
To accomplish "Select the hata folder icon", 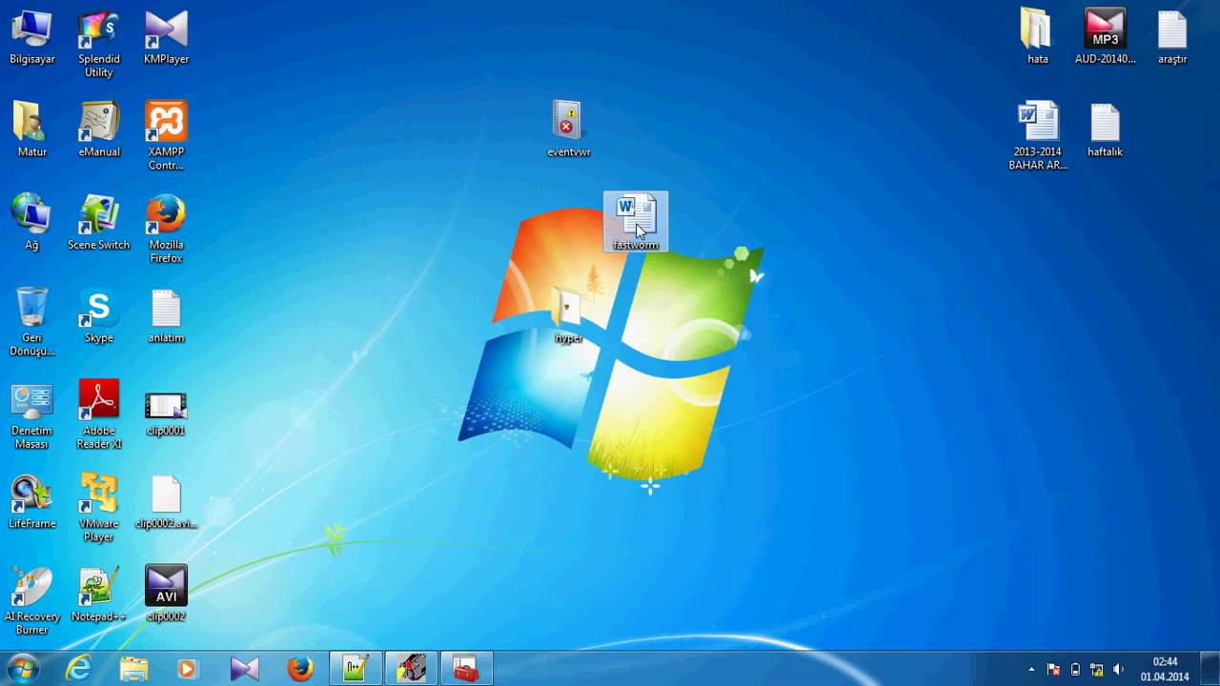I will [x=1038, y=38].
